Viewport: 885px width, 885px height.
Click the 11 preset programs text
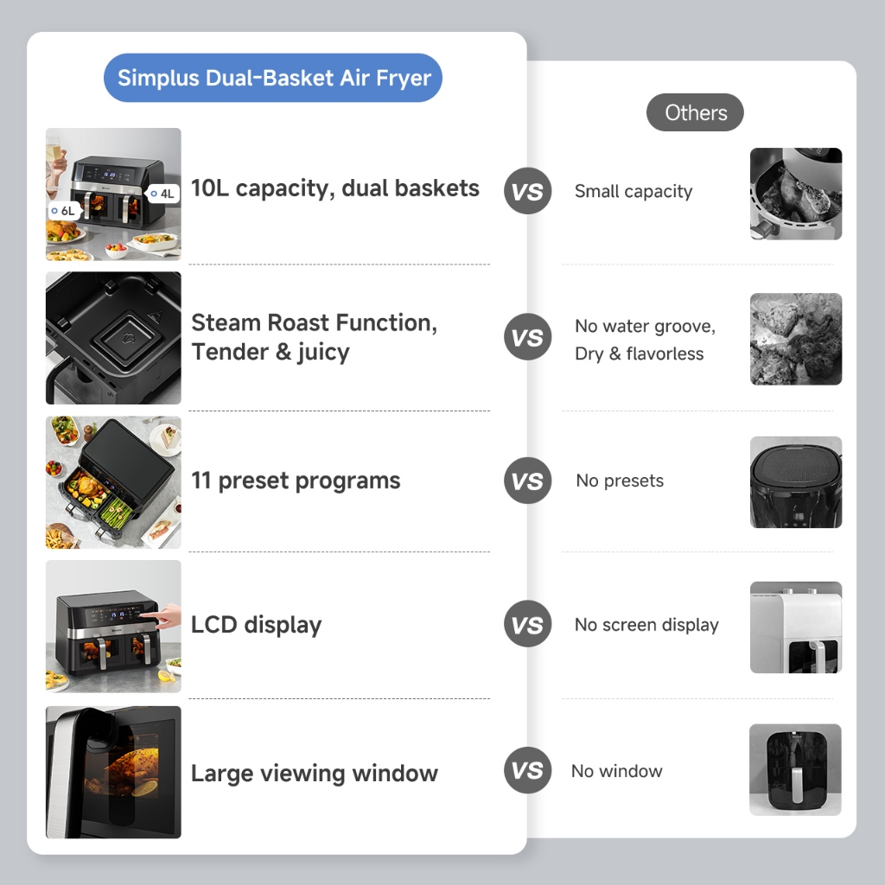pyautogui.click(x=296, y=481)
